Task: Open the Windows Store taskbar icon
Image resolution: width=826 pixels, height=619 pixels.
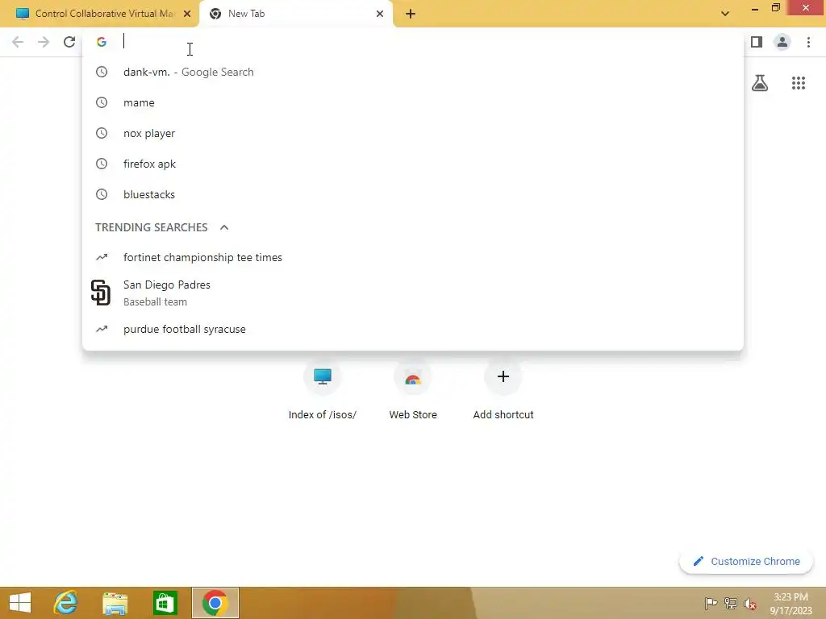Action: pos(165,603)
